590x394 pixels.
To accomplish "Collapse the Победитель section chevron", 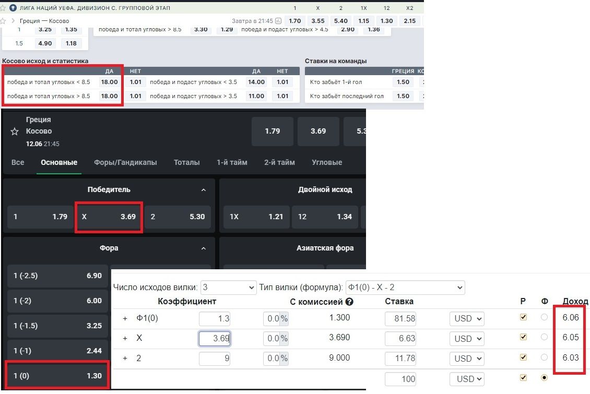I will (204, 190).
